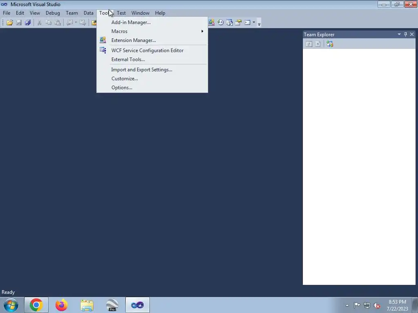Click the clock showing 8:53 PM

[x=397, y=305]
